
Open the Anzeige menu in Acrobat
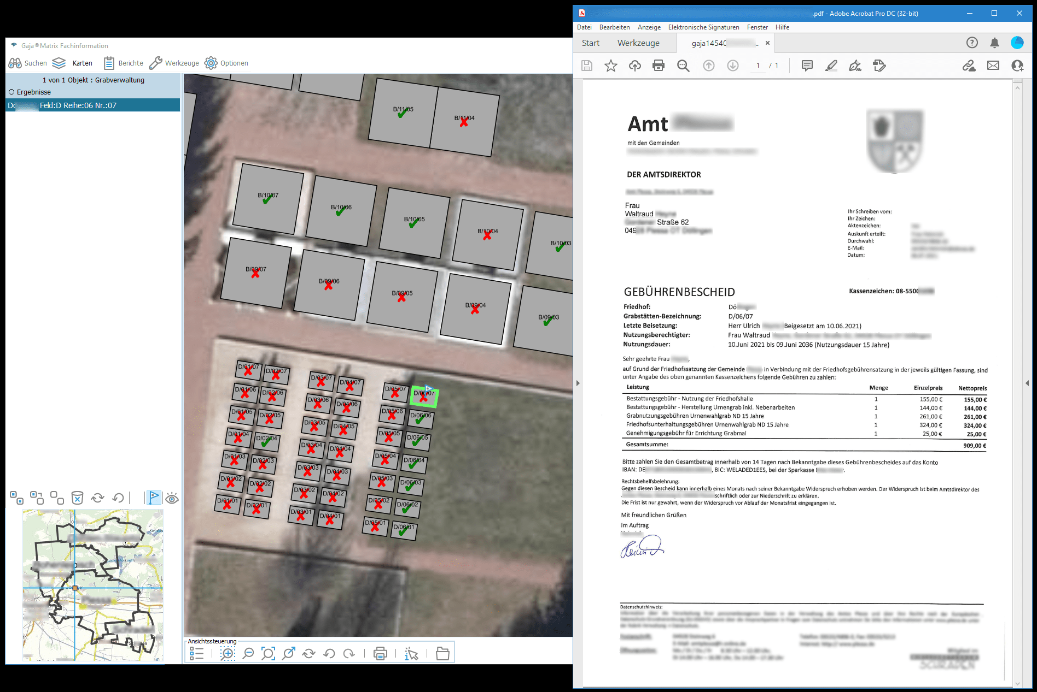(649, 27)
